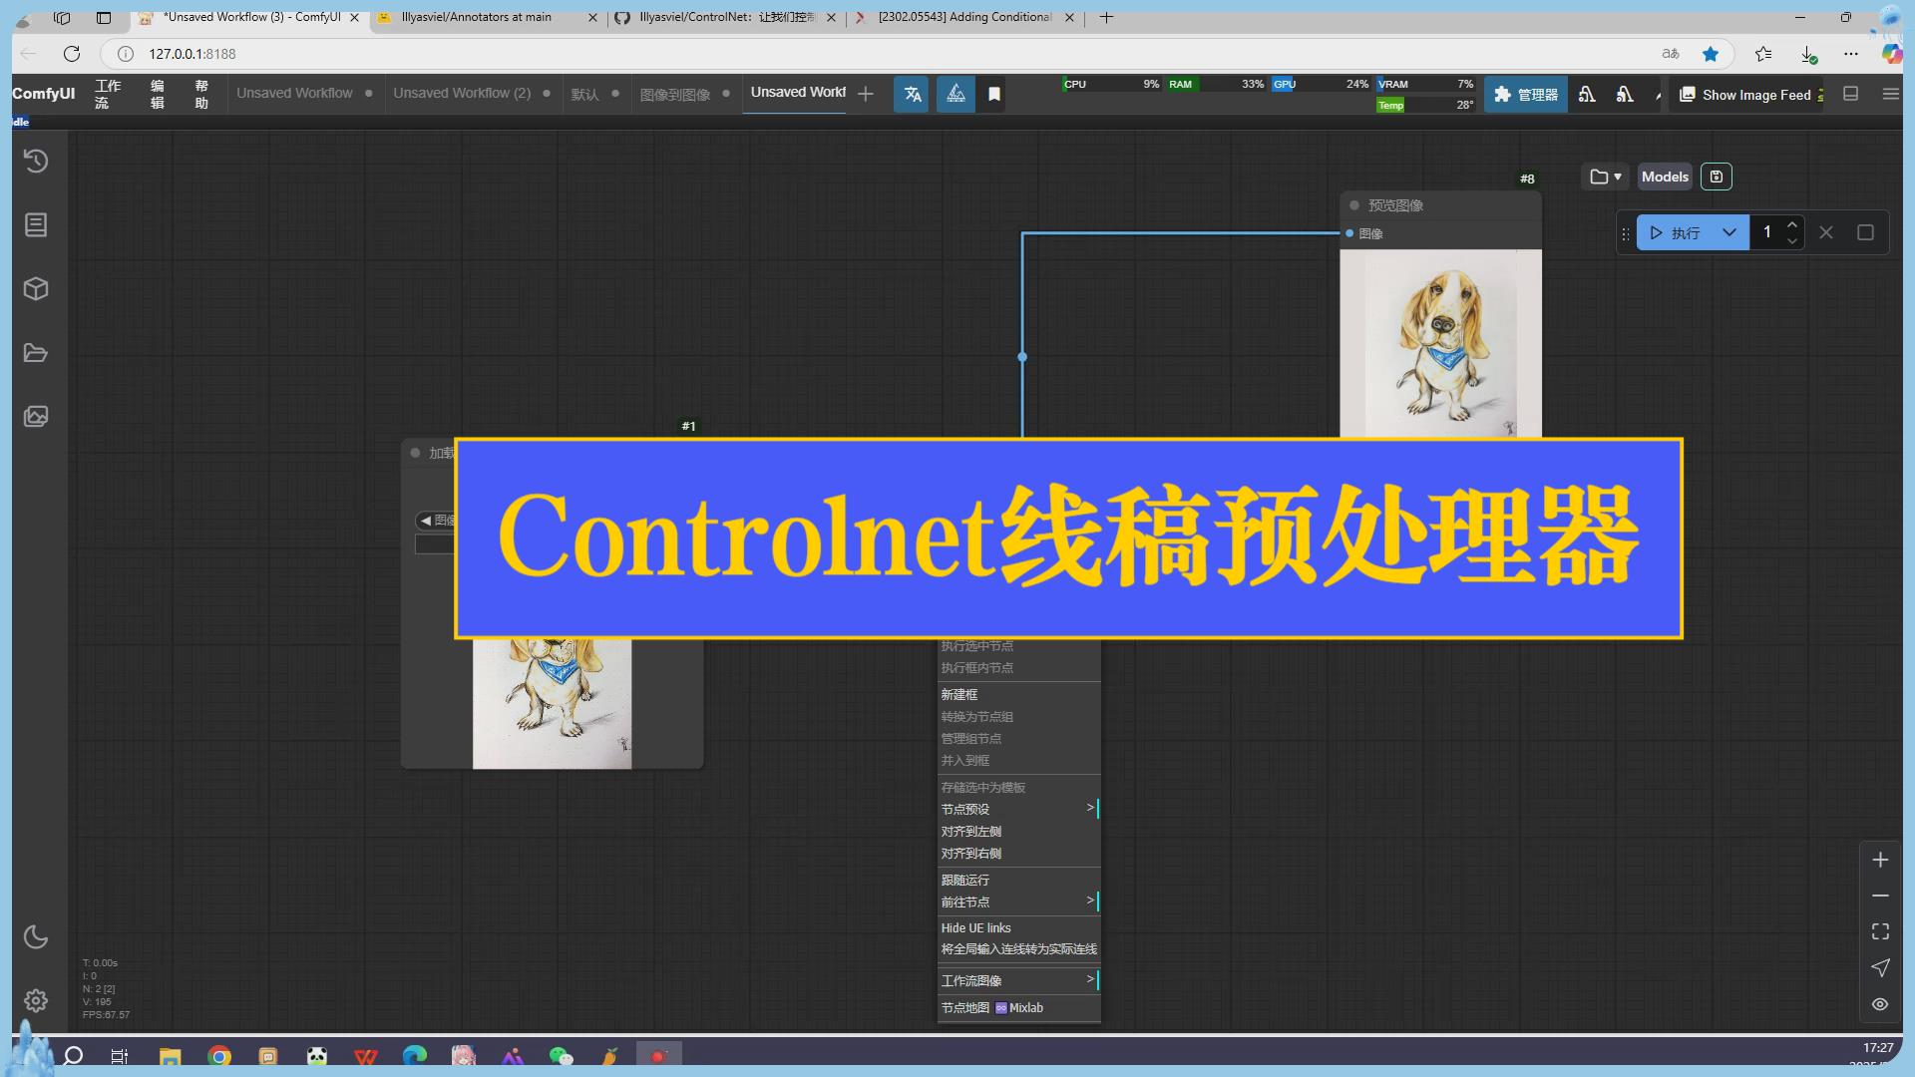Switch to first Unsaved Workflow tab
Screen dimensions: 1915x1077
click(x=294, y=93)
